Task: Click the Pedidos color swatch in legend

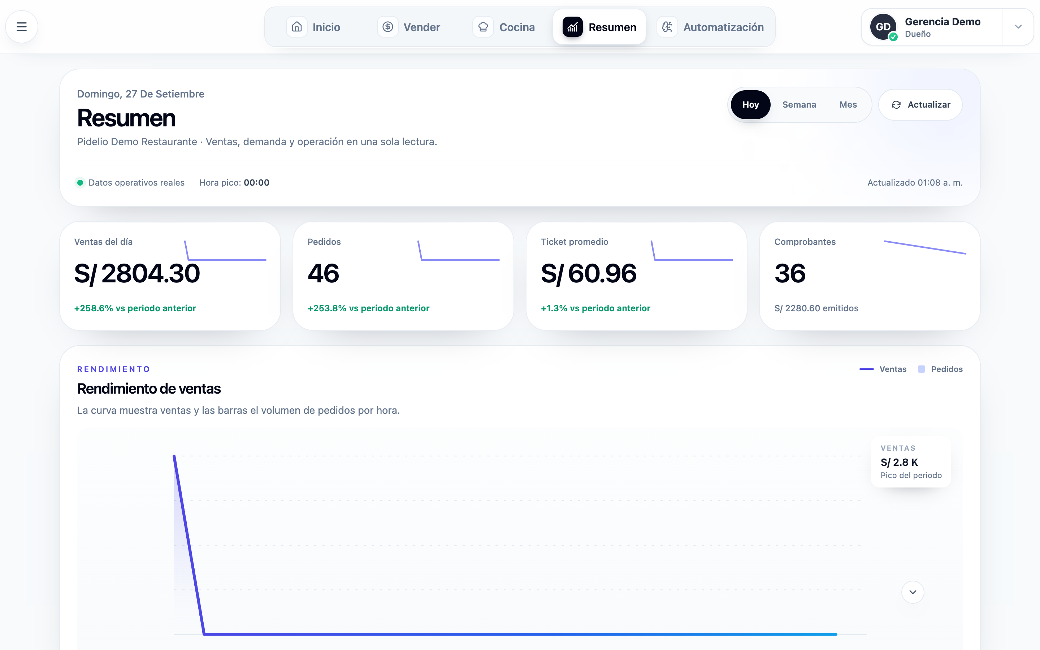Action: pos(922,369)
